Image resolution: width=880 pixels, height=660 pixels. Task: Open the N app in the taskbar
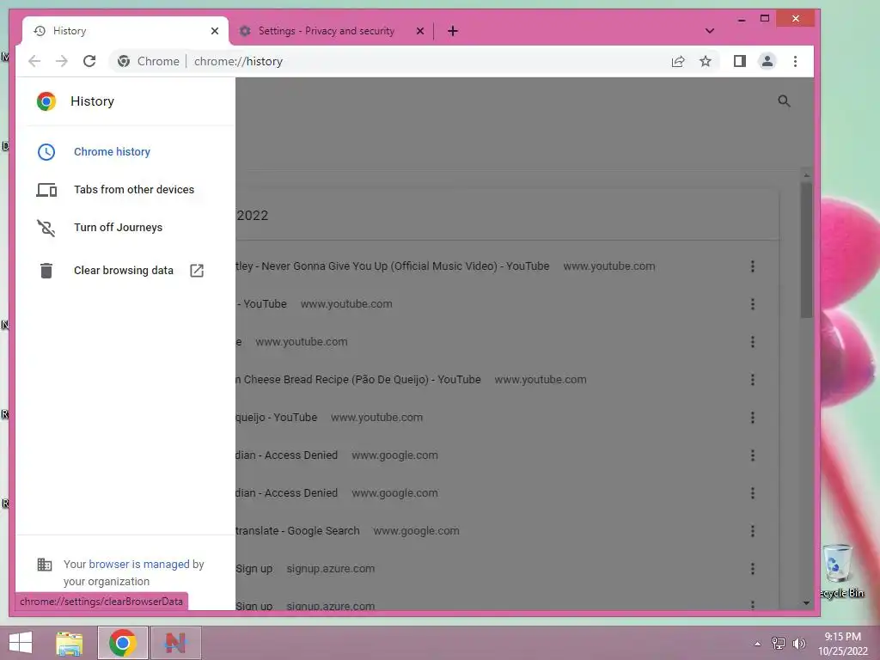coord(175,643)
